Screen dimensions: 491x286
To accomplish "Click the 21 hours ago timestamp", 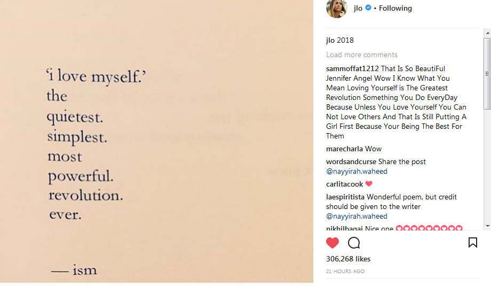I will (345, 272).
